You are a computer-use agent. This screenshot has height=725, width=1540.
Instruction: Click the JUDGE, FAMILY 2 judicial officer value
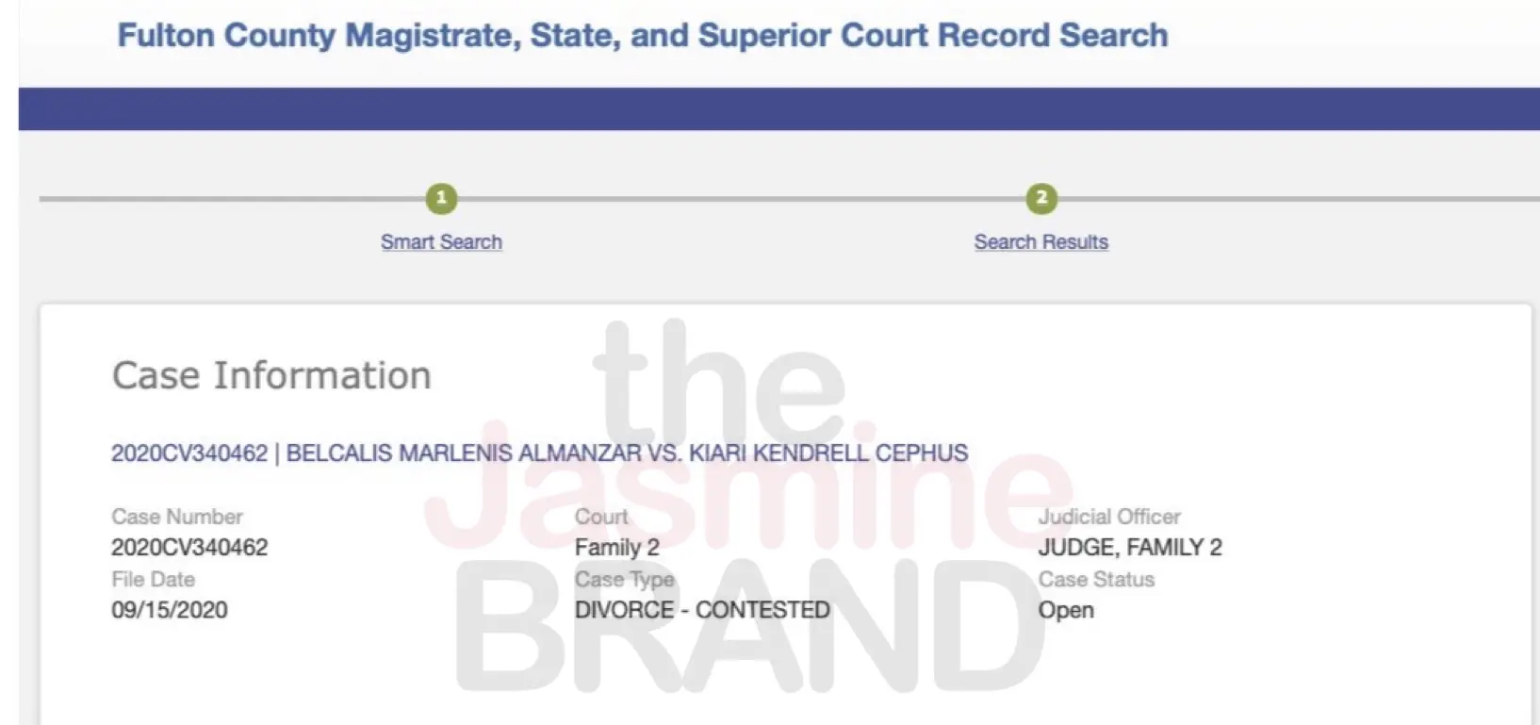[x=1129, y=548]
